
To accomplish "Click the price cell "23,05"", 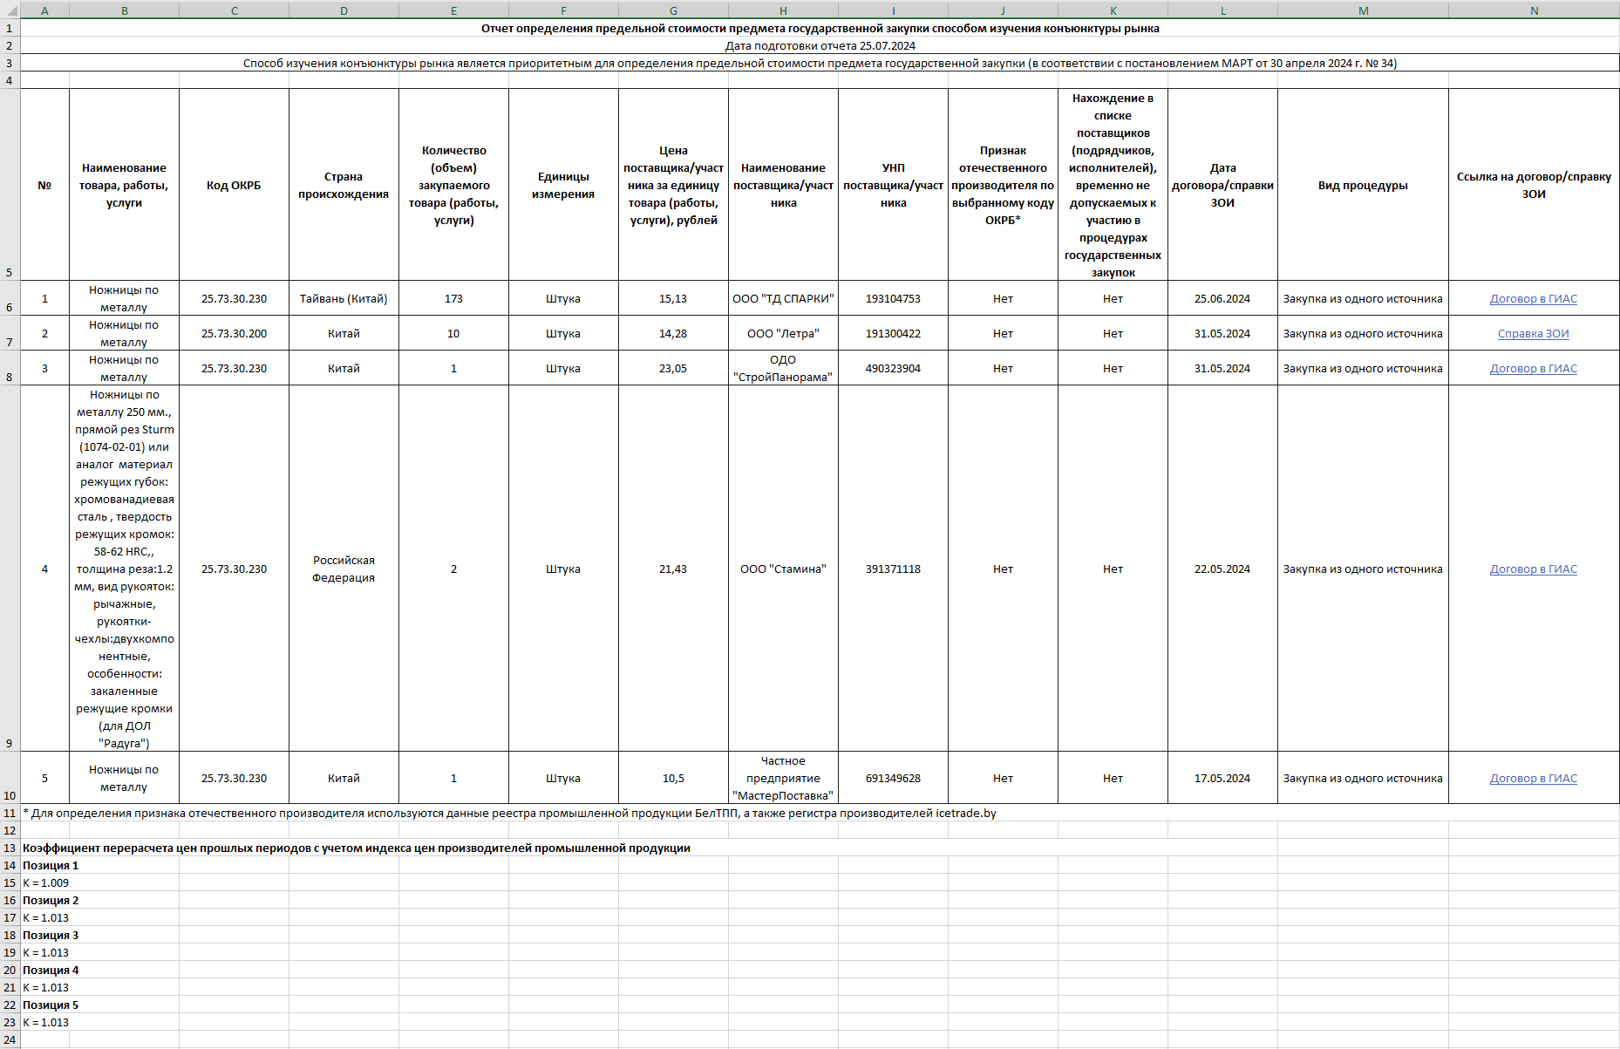I will pyautogui.click(x=673, y=368).
